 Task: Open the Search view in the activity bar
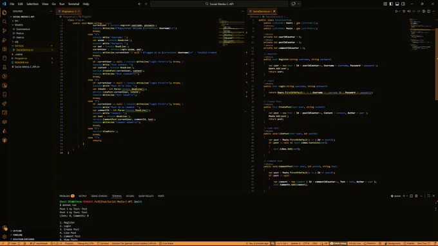[5, 22]
